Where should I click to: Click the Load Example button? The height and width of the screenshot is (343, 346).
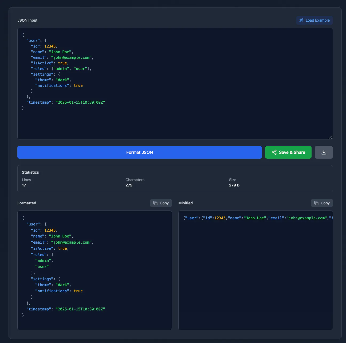coord(314,20)
